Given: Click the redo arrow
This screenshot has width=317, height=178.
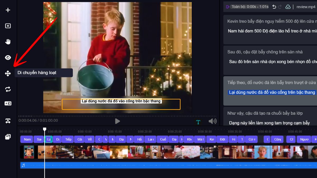Looking at the screenshot, I should [280, 7].
